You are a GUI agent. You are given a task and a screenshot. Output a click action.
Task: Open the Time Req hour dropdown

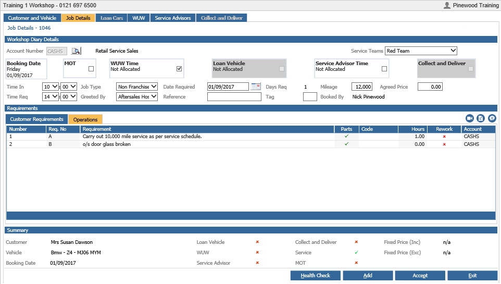tap(51, 96)
